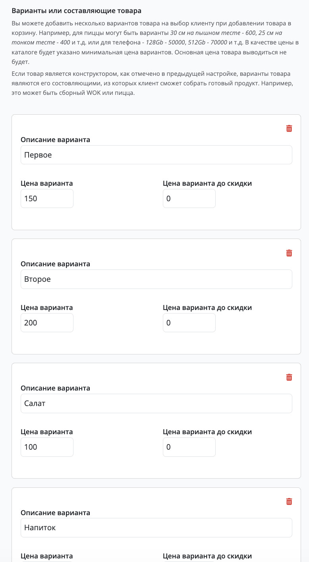The image size is (309, 562).
Task: Delete the "Напиток" variant card
Action: click(289, 502)
